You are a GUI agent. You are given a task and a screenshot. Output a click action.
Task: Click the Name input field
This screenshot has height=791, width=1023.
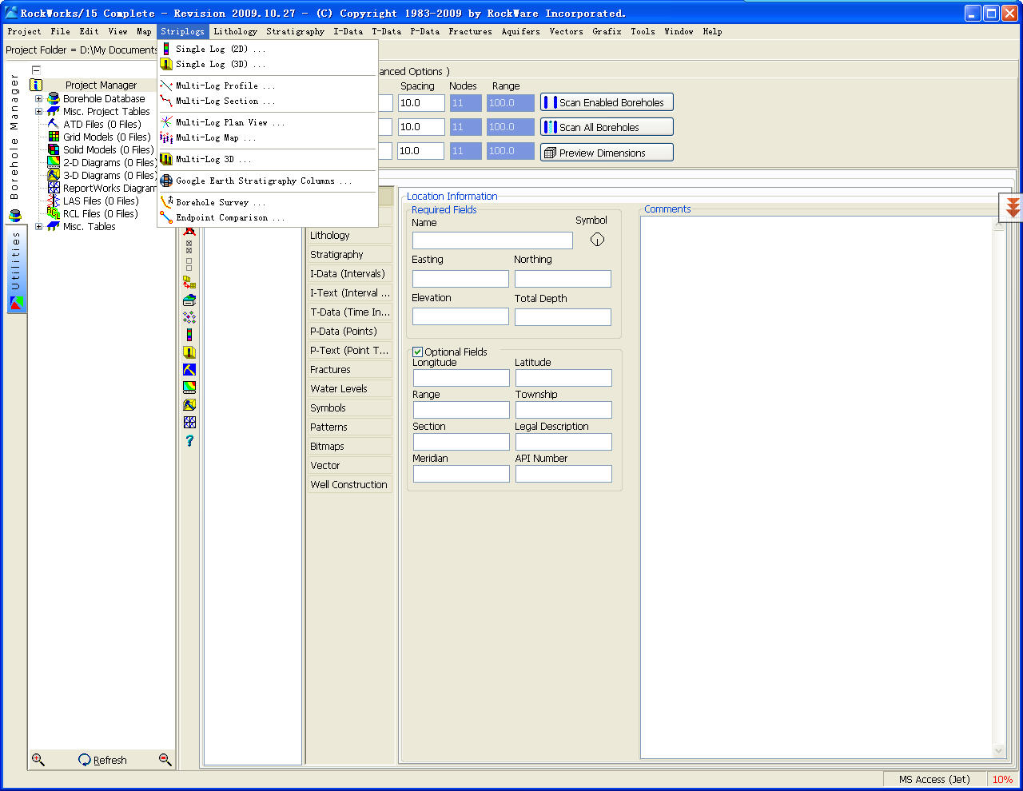[492, 240]
